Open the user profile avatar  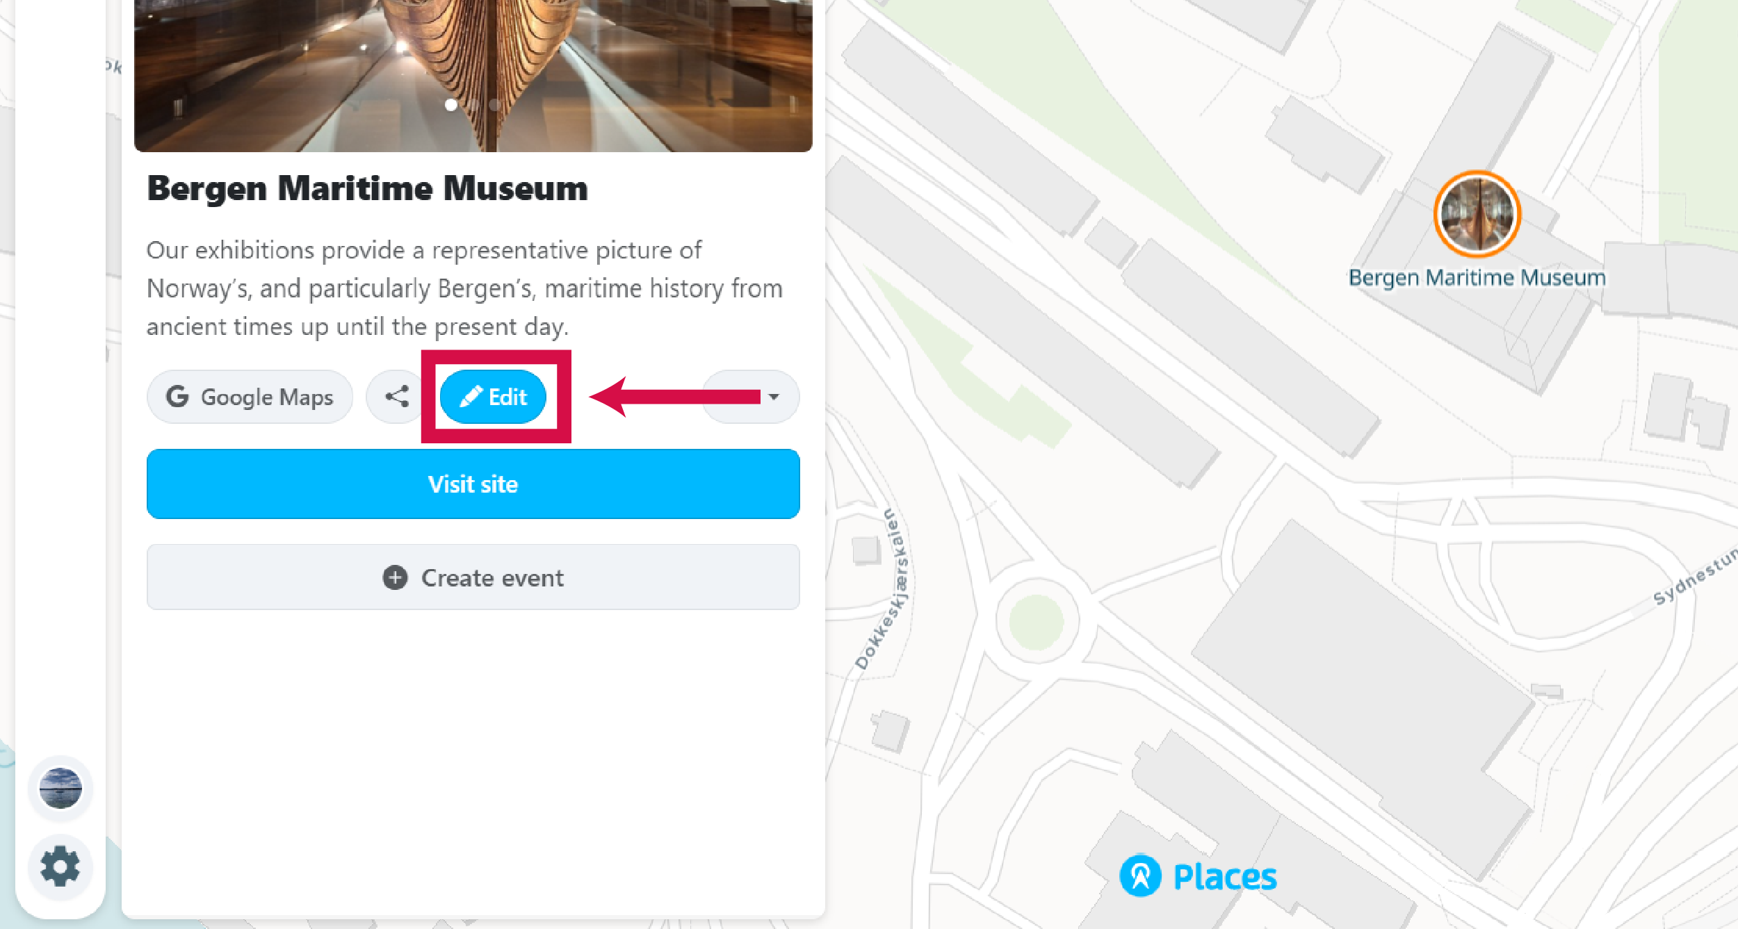click(60, 788)
